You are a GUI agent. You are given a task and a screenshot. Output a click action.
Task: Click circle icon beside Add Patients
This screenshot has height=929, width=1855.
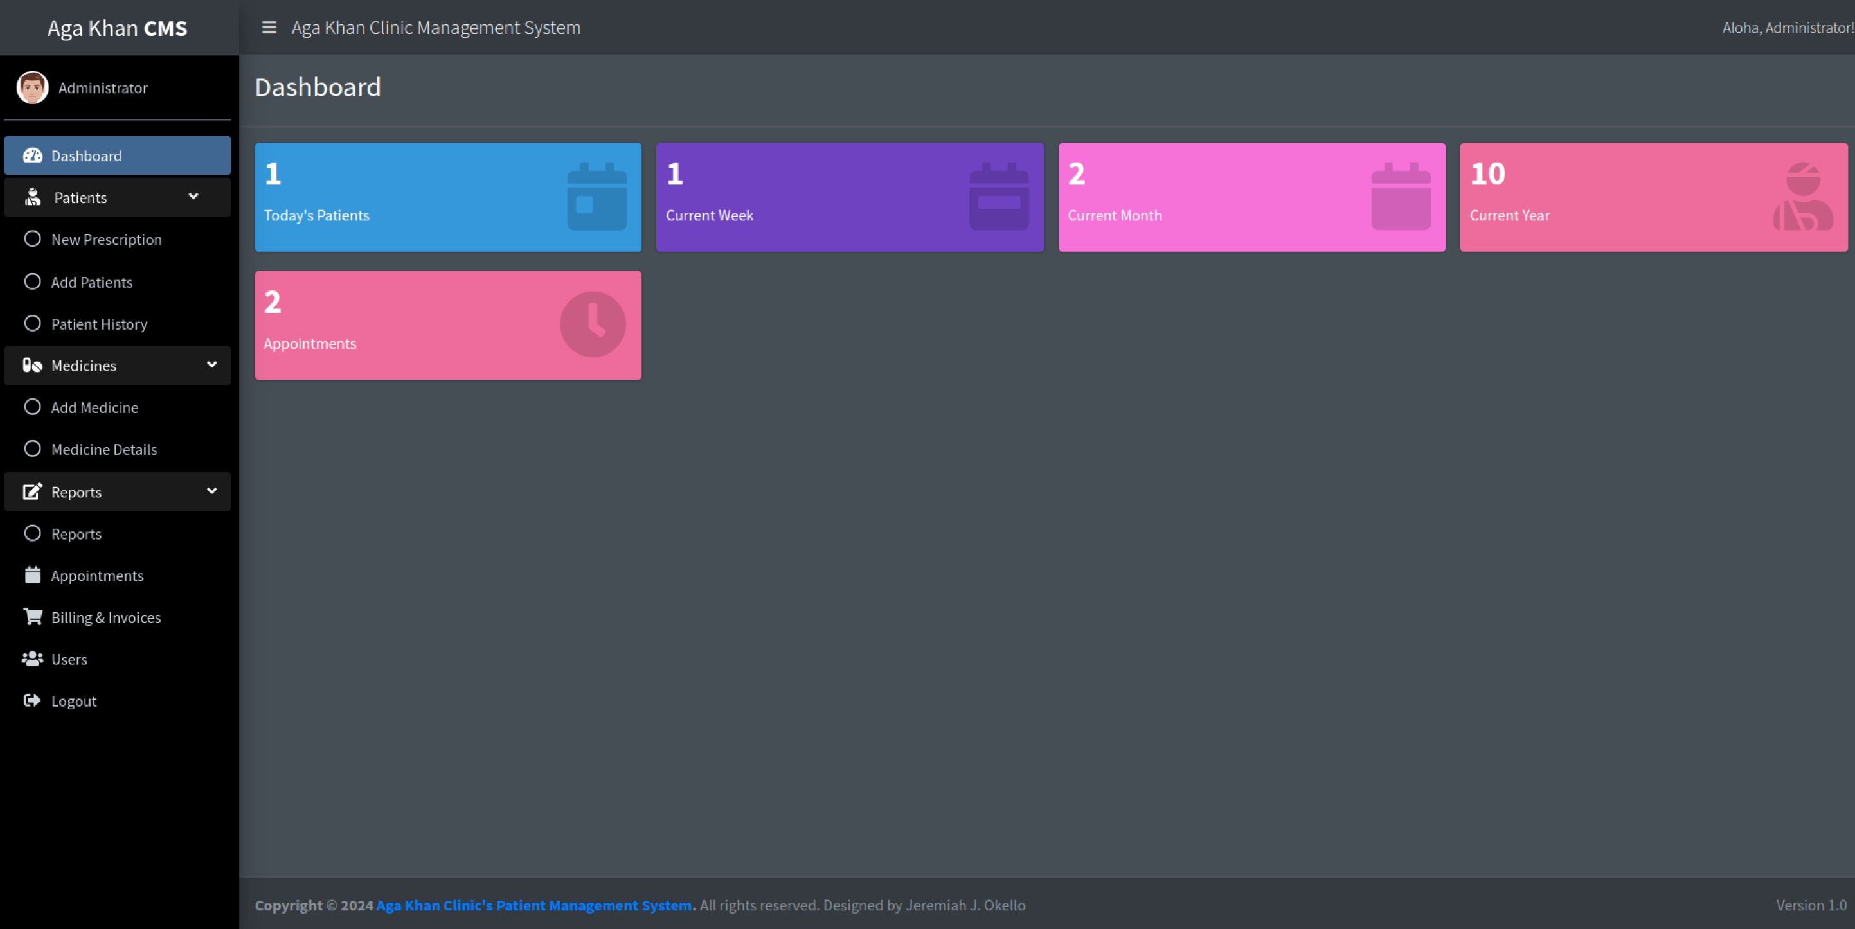coord(32,281)
